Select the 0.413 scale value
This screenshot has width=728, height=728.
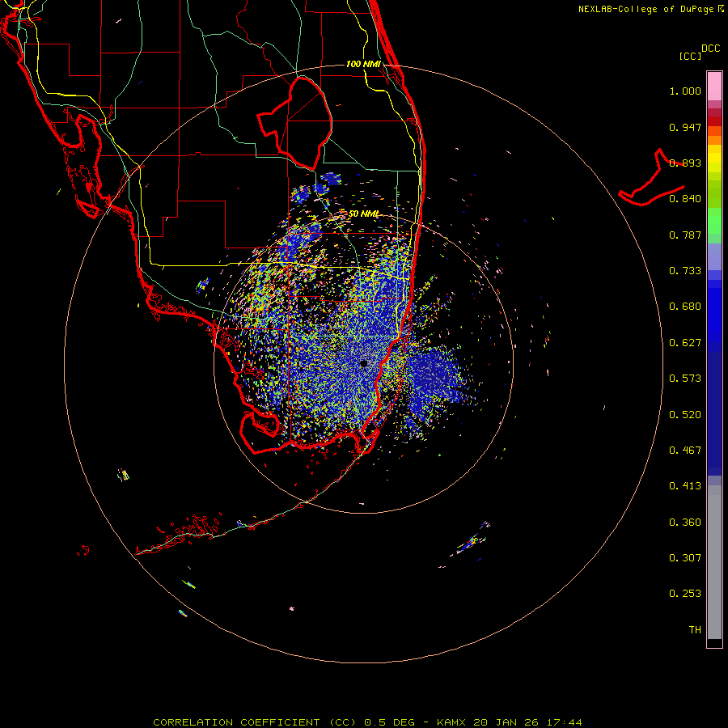[x=685, y=486]
